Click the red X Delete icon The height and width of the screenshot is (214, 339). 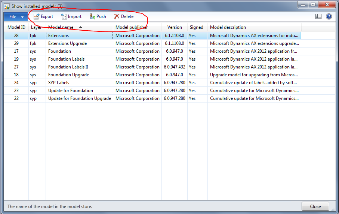coord(117,16)
